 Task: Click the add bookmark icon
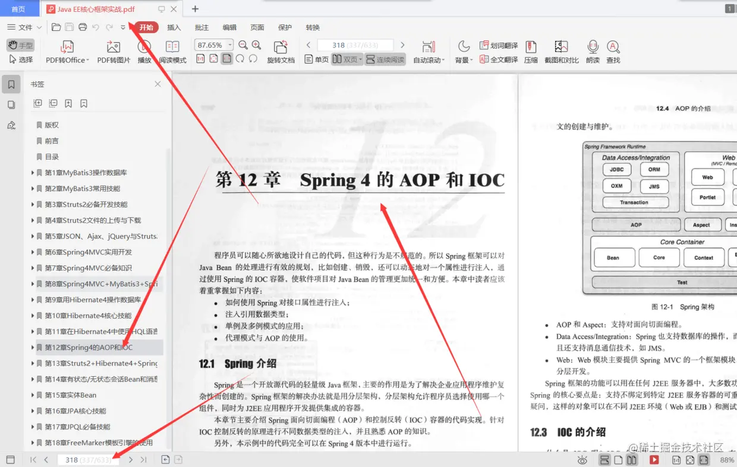(68, 103)
